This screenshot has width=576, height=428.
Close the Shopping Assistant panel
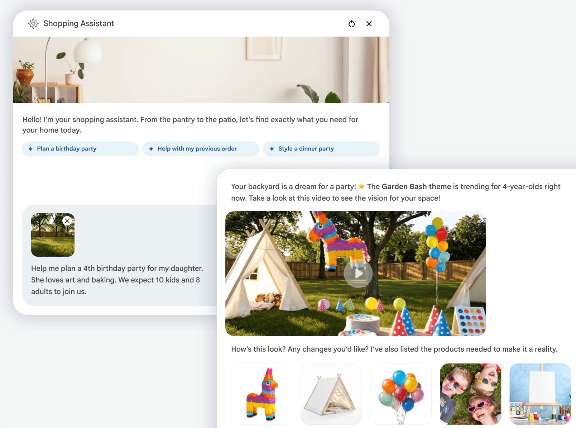[x=369, y=24]
